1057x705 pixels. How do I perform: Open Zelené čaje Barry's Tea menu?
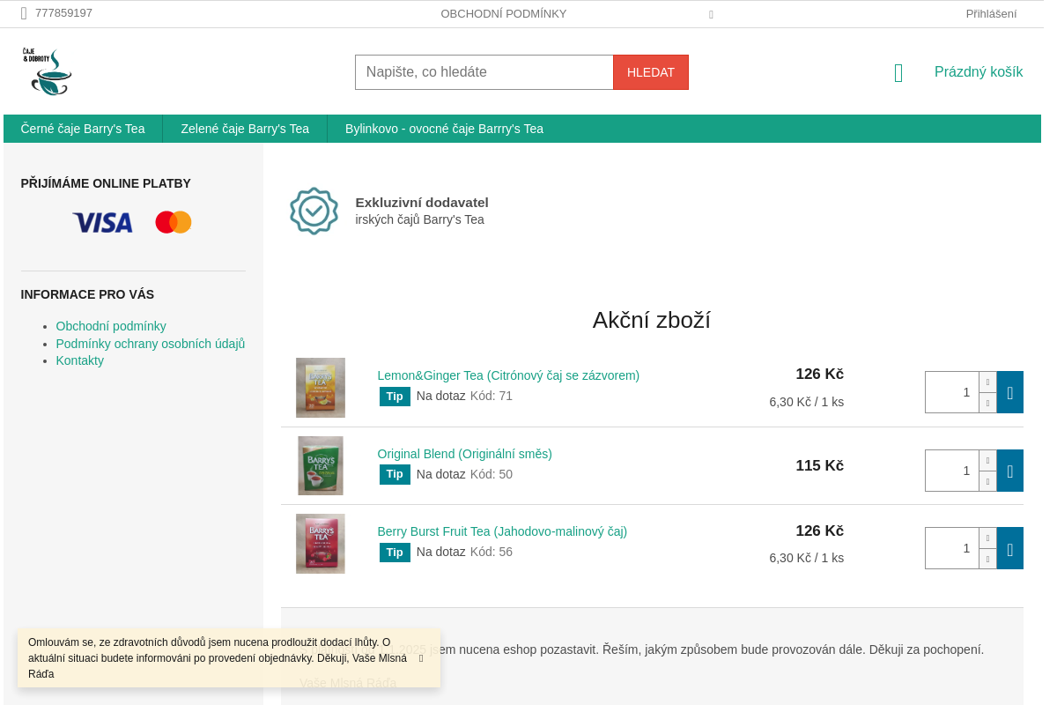point(245,129)
